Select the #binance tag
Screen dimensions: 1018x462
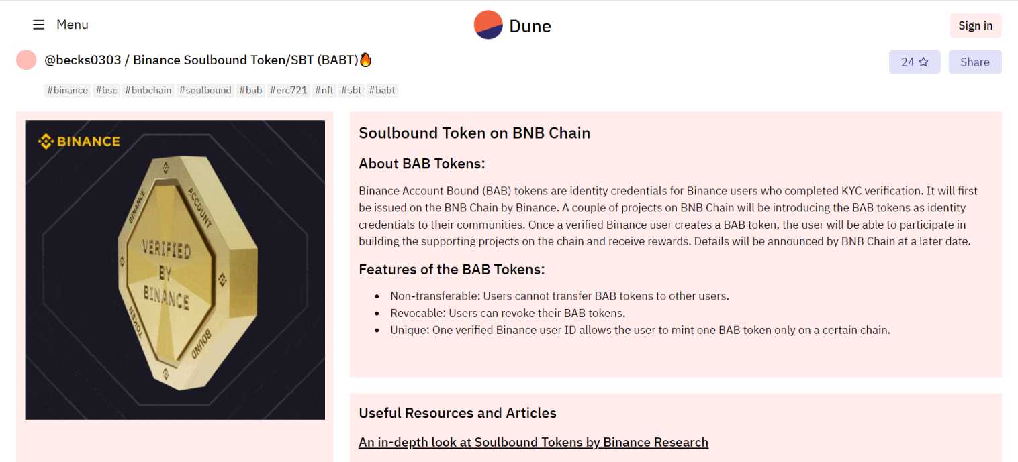coord(67,90)
